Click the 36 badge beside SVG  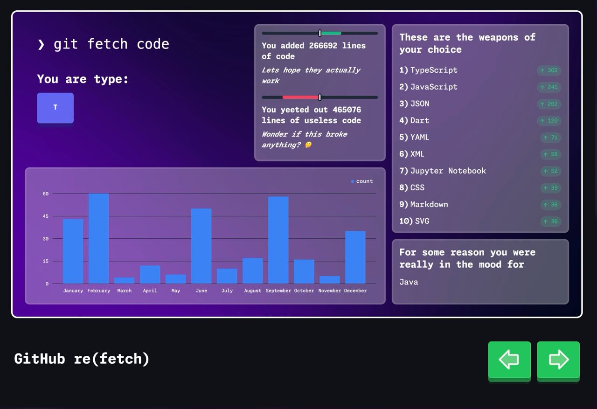tap(551, 222)
